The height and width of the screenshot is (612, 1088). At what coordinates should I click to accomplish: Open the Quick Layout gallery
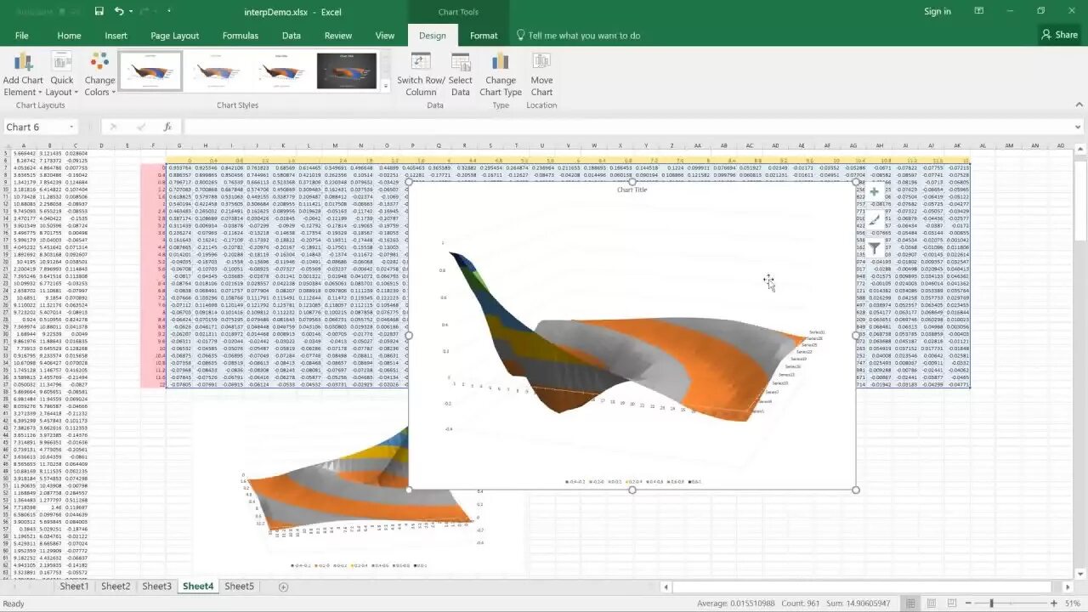coord(62,75)
